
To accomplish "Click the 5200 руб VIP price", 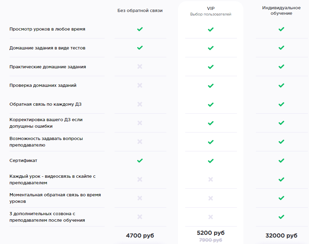I will (211, 233).
